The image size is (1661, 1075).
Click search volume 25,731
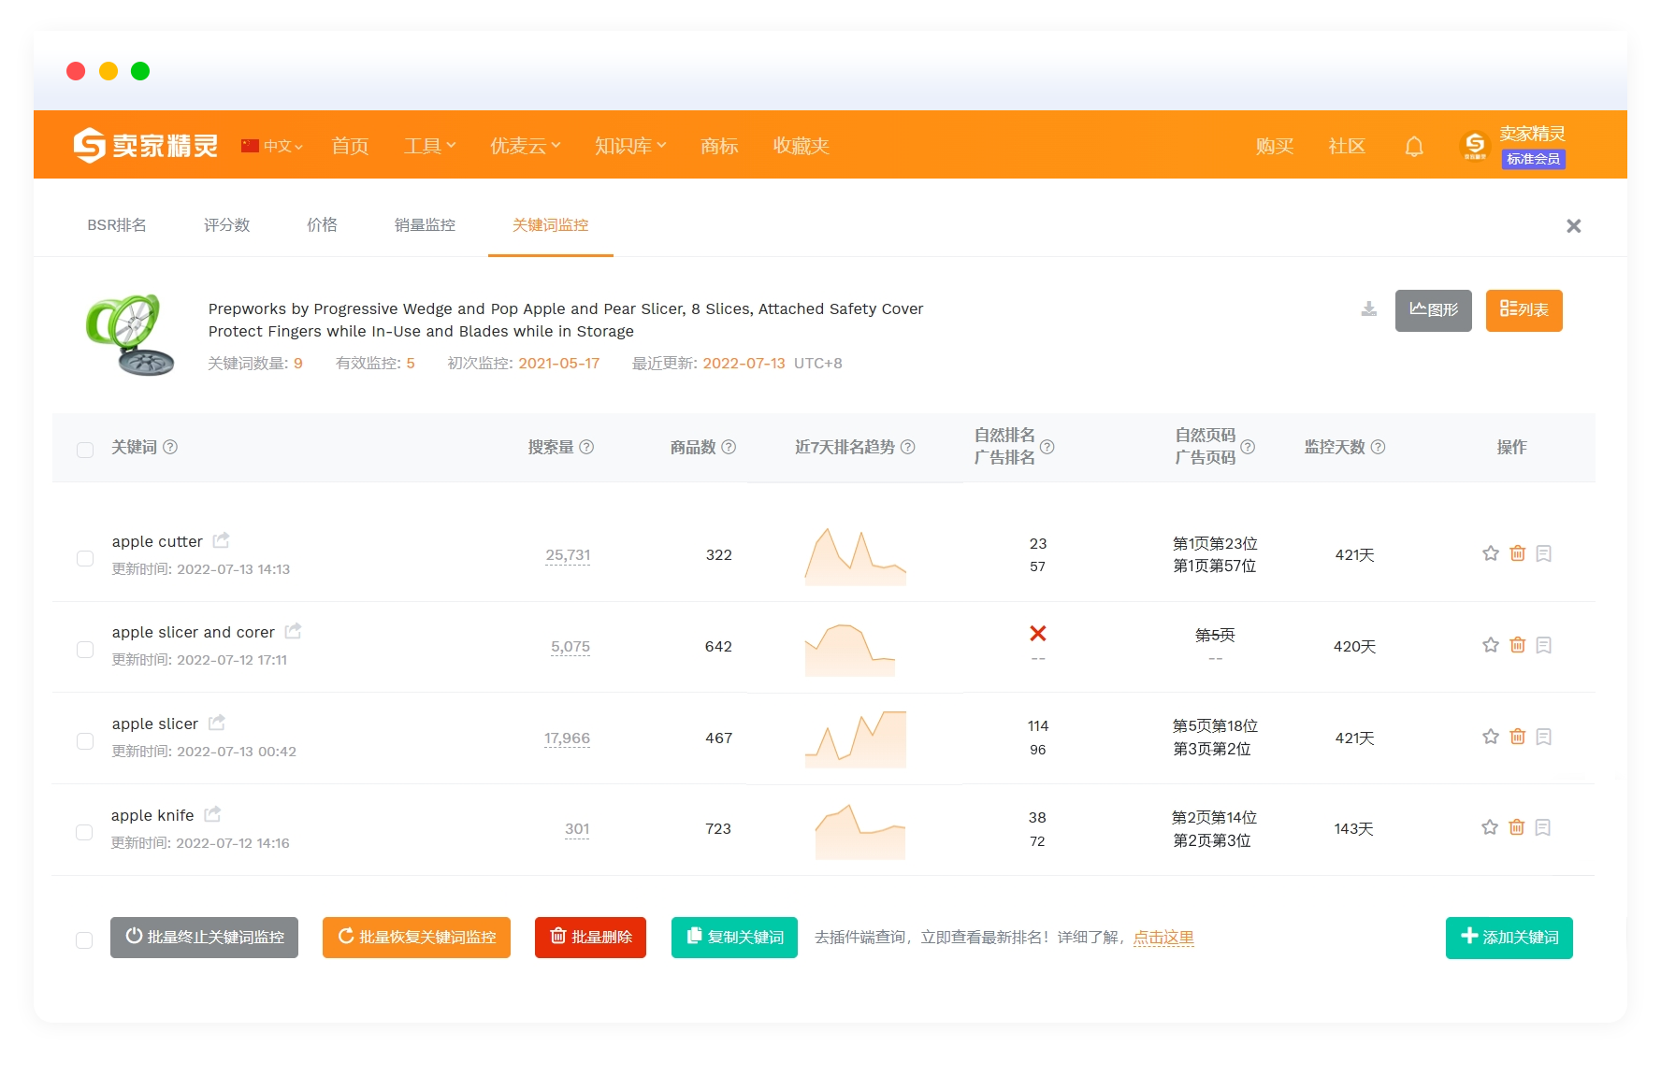[x=568, y=555]
